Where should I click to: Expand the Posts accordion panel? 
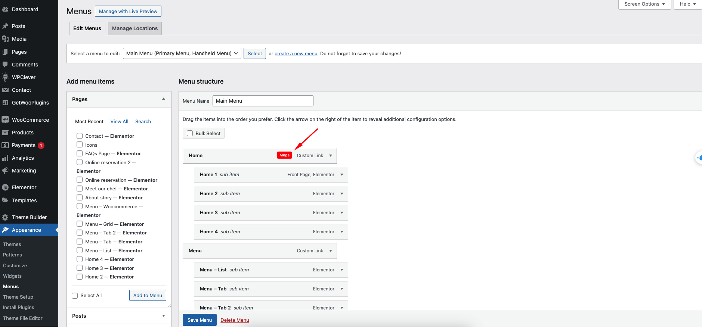[163, 316]
